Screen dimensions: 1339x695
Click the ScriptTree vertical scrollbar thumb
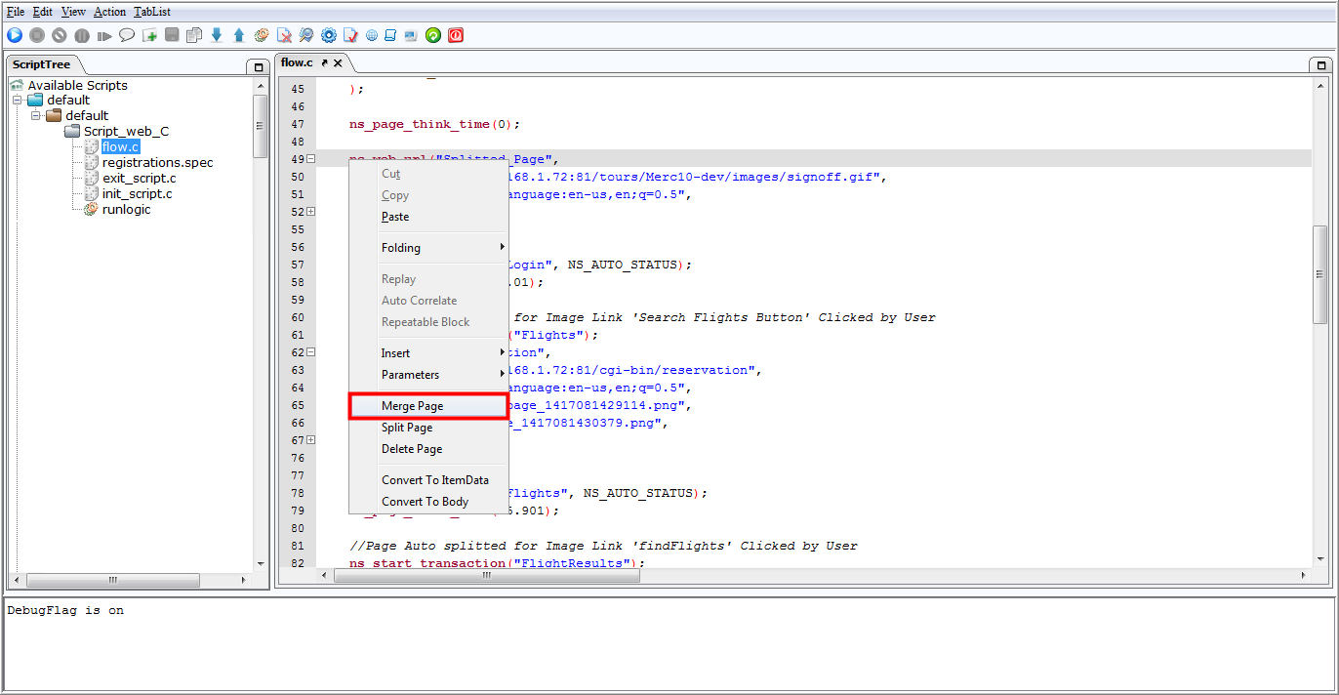click(260, 126)
